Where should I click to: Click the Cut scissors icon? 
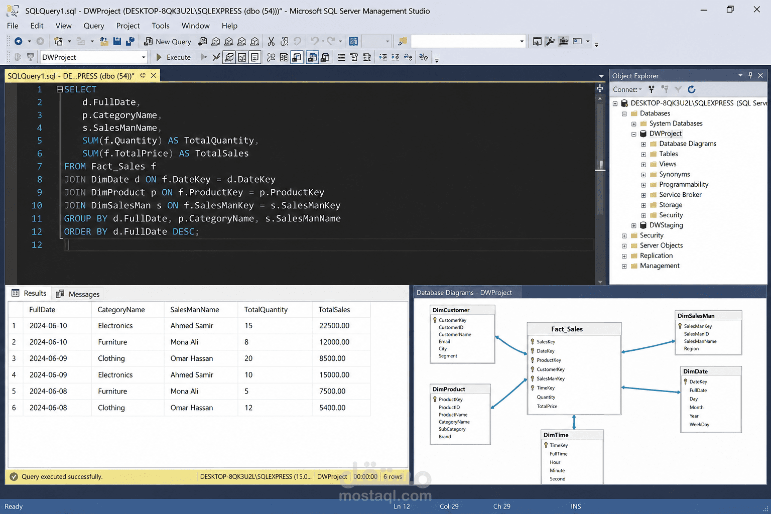[271, 41]
